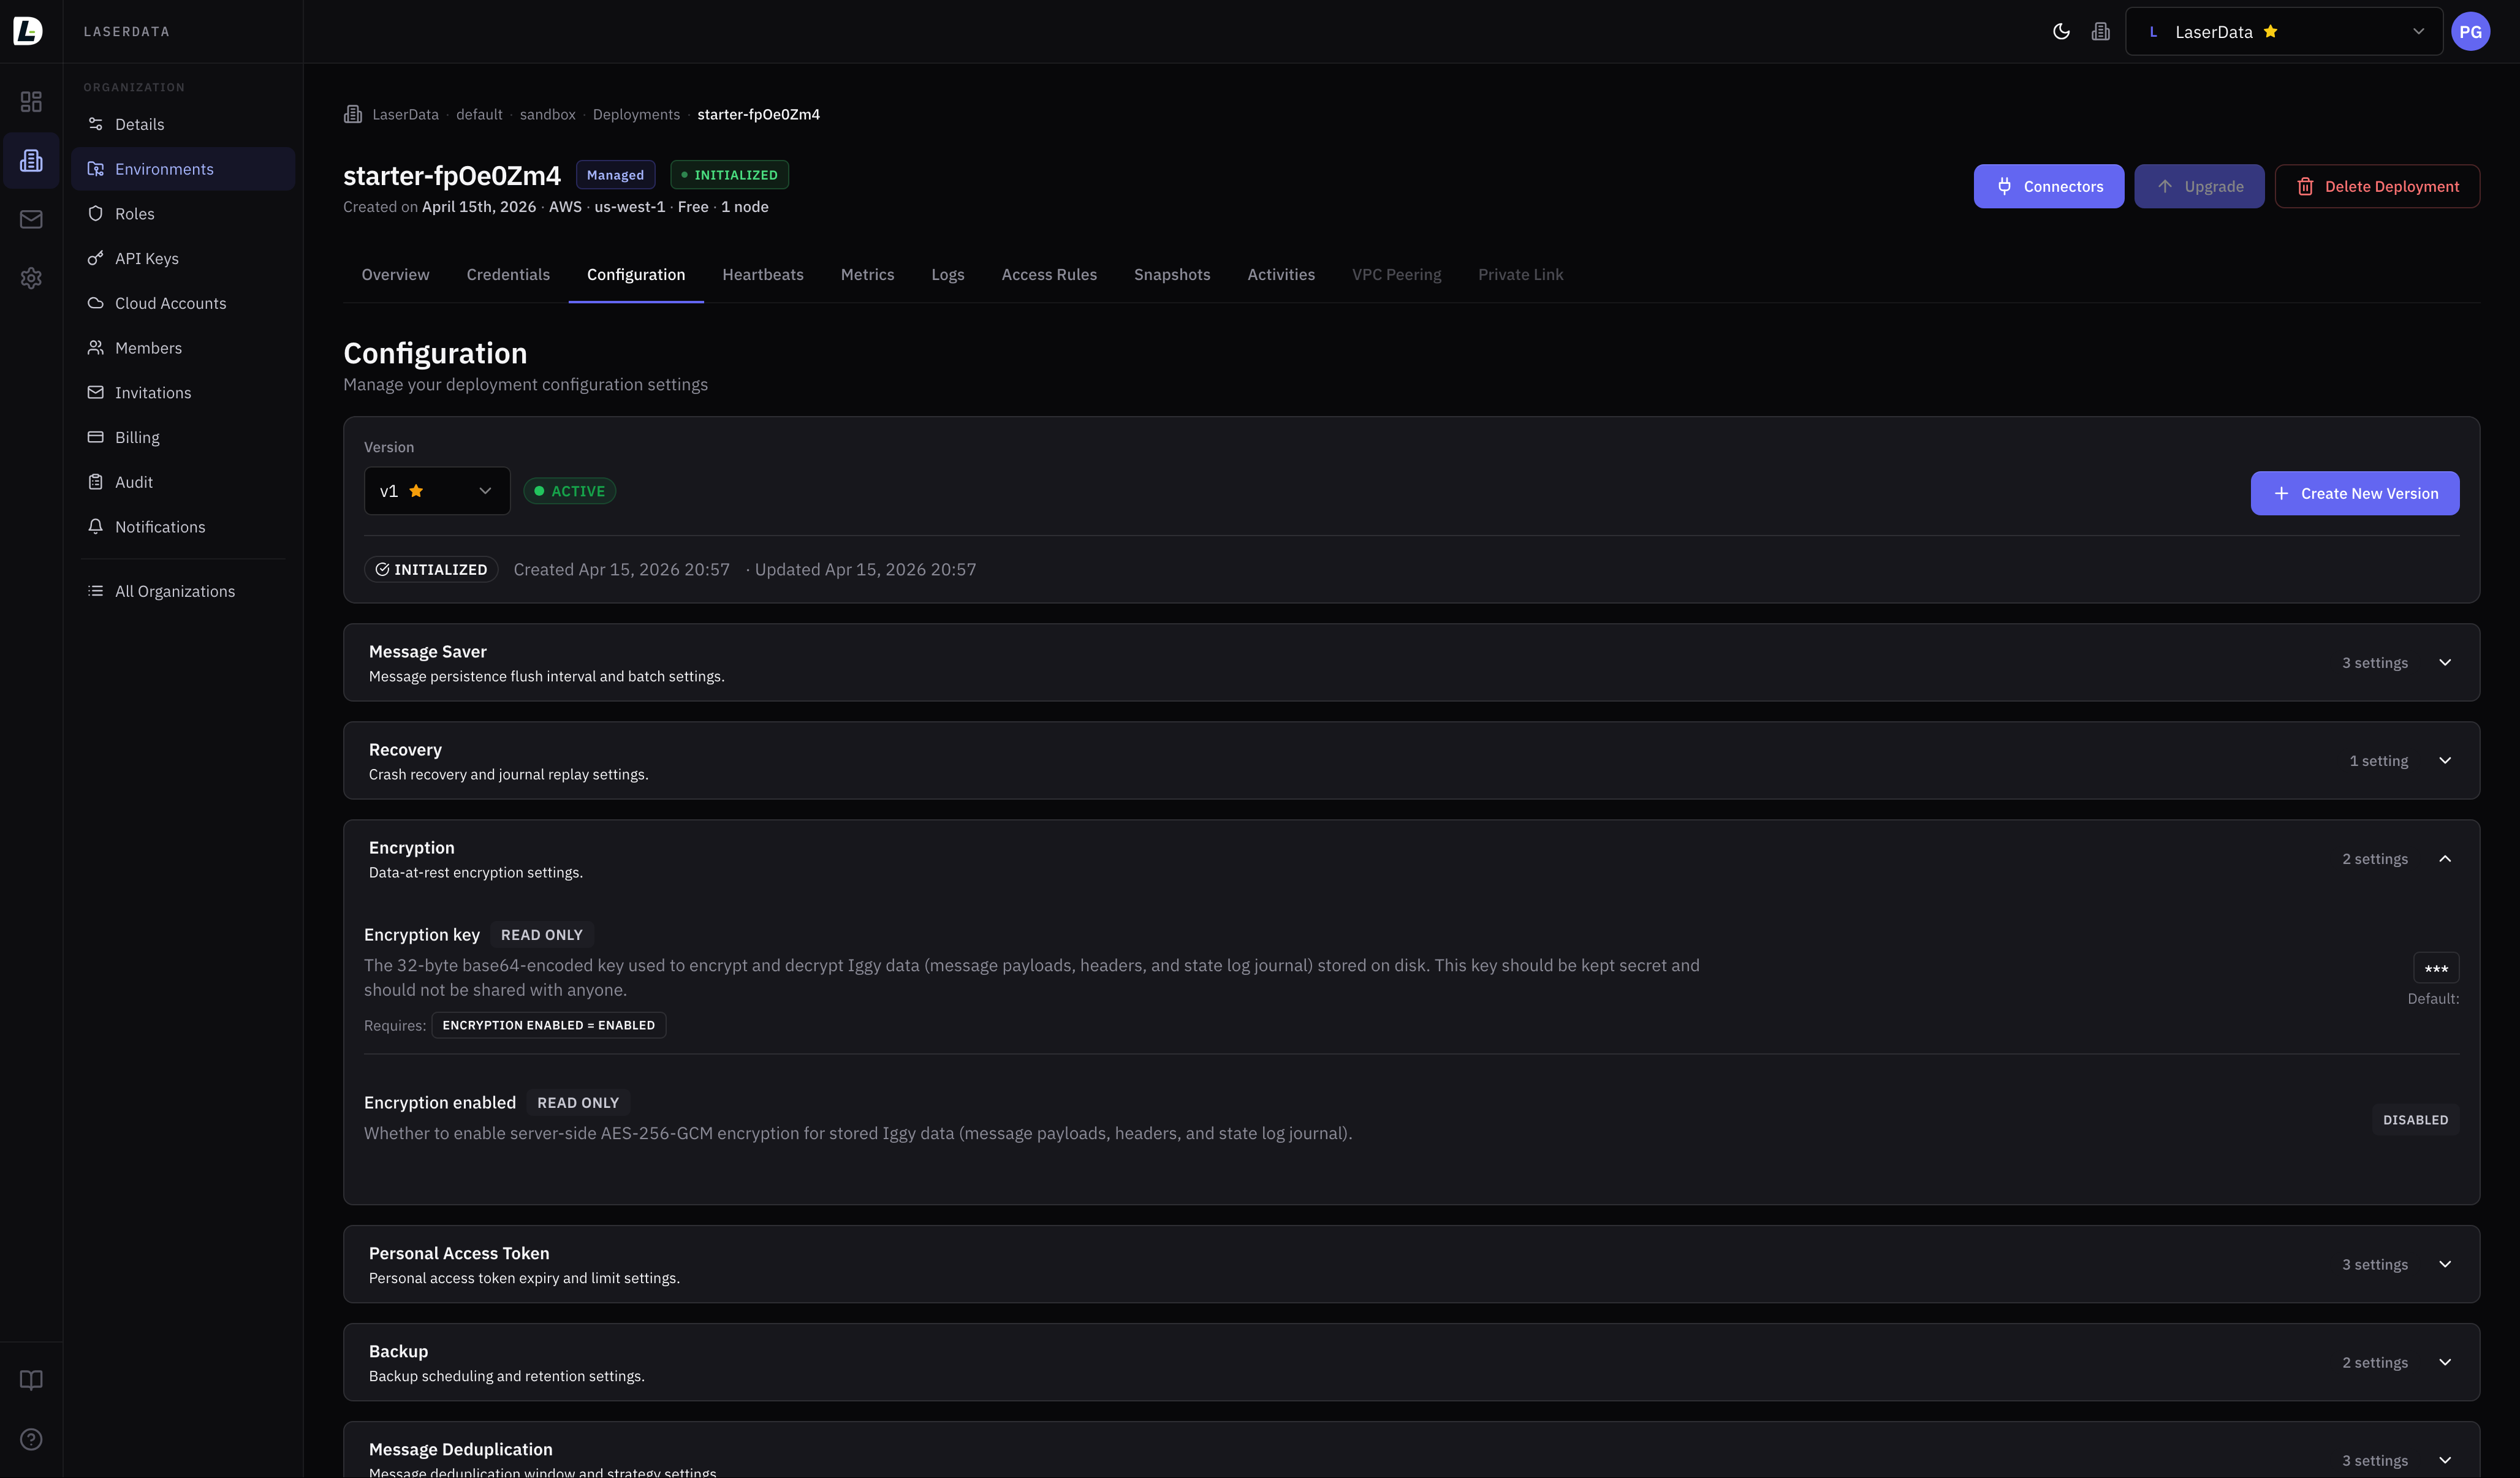The width and height of the screenshot is (2520, 1478).
Task: Click the LaserData logo in the top left corner
Action: point(27,31)
